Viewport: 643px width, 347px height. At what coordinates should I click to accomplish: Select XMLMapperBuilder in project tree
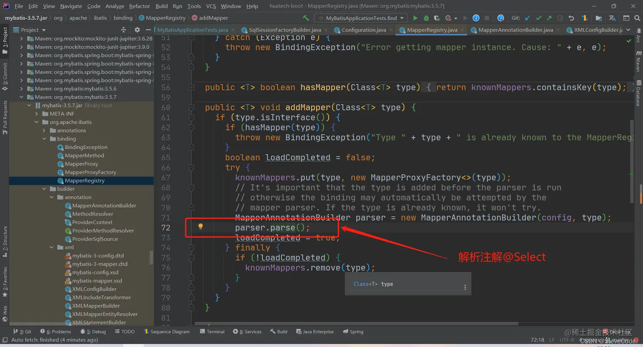(96, 306)
